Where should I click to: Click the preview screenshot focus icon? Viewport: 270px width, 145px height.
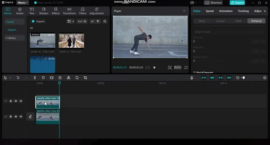pos(170,68)
